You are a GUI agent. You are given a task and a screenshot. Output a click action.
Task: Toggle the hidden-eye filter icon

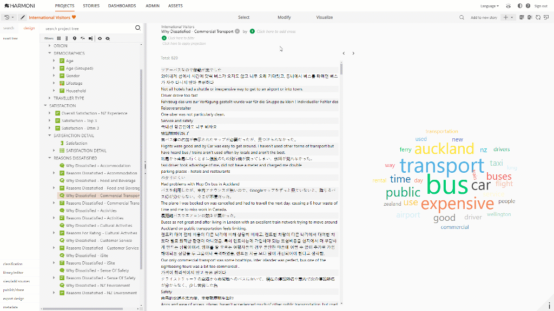[x=108, y=38]
